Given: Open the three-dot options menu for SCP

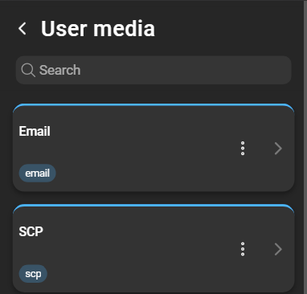Looking at the screenshot, I should point(243,249).
